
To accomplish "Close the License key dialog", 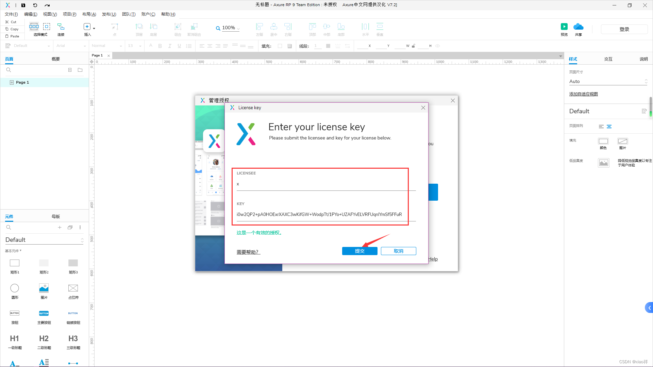I will 423,108.
